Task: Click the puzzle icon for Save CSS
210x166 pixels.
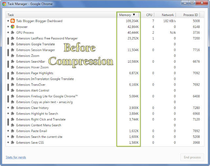Action: pyautogui.click(x=12, y=142)
